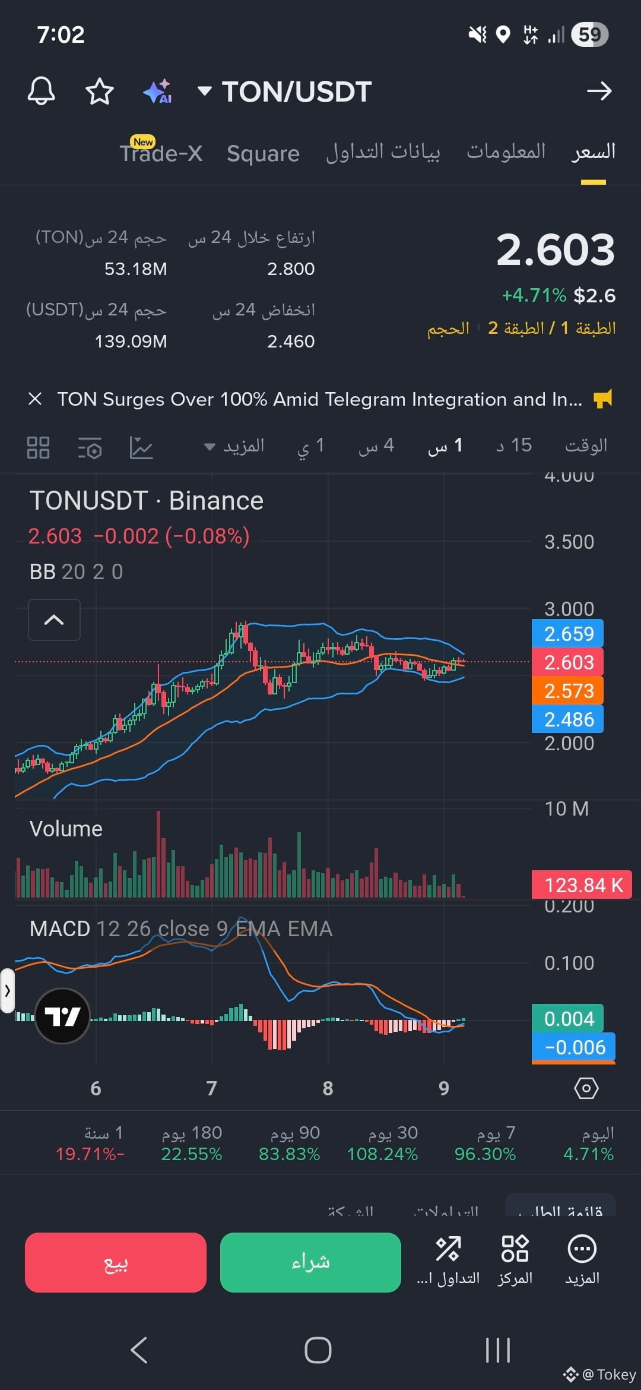Tap the 180 يوم performance value

(x=191, y=1154)
